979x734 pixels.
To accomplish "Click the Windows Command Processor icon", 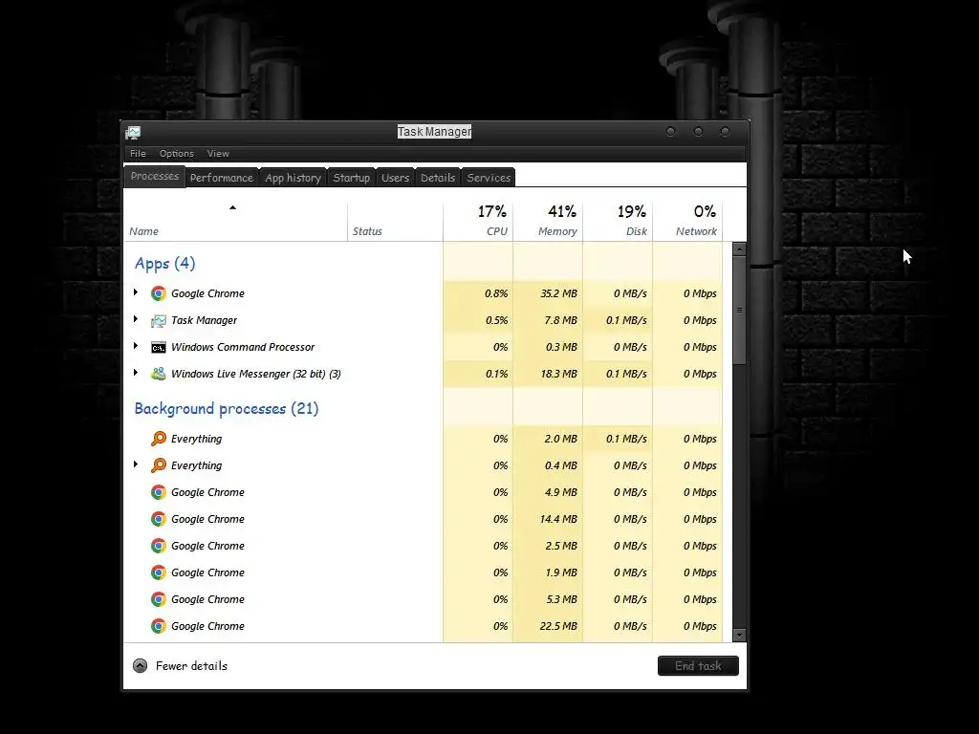I will [159, 347].
